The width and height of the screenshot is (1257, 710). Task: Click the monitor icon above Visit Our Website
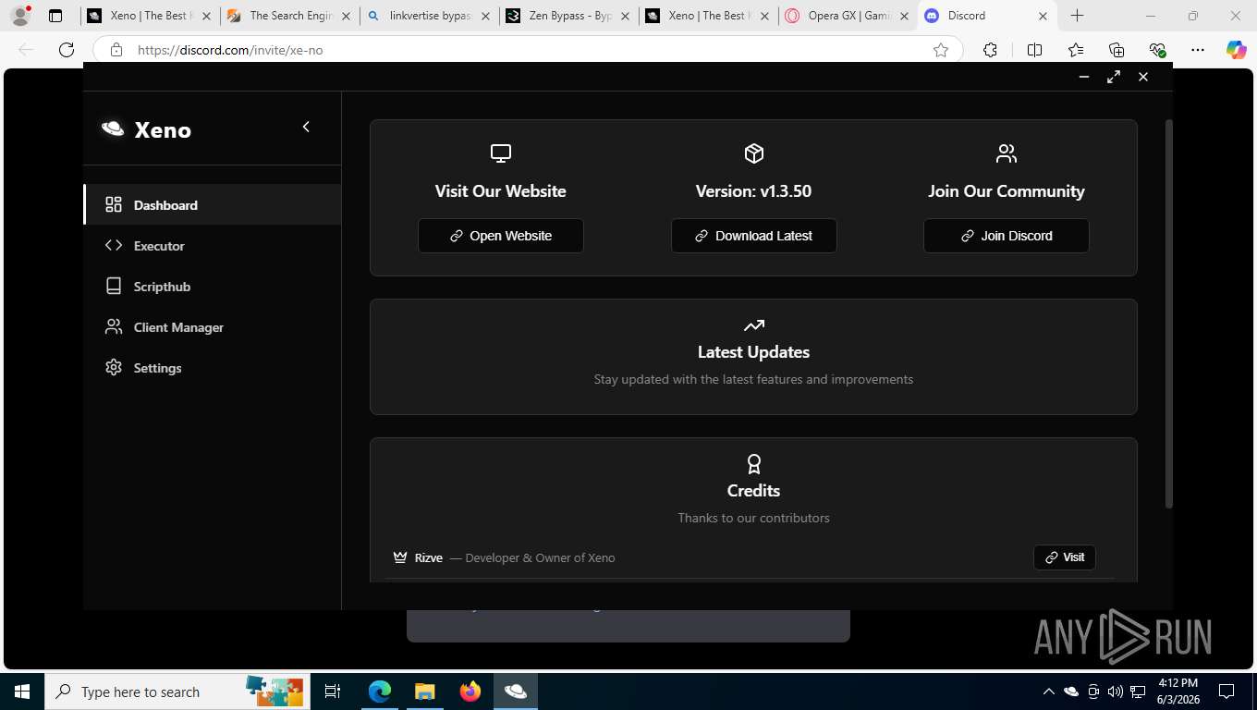point(501,153)
